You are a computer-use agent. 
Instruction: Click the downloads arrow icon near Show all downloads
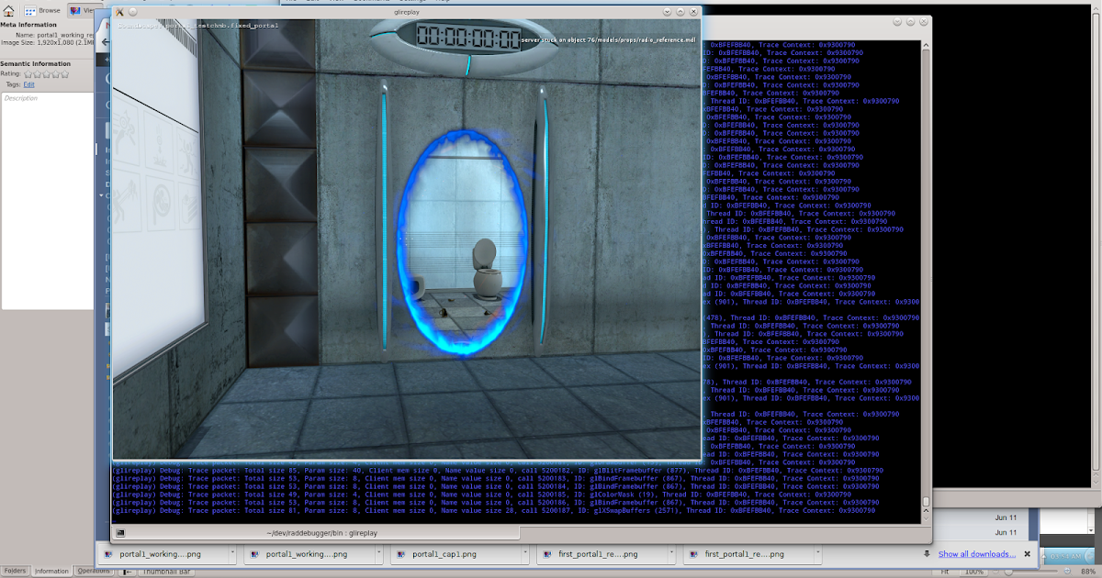click(927, 553)
